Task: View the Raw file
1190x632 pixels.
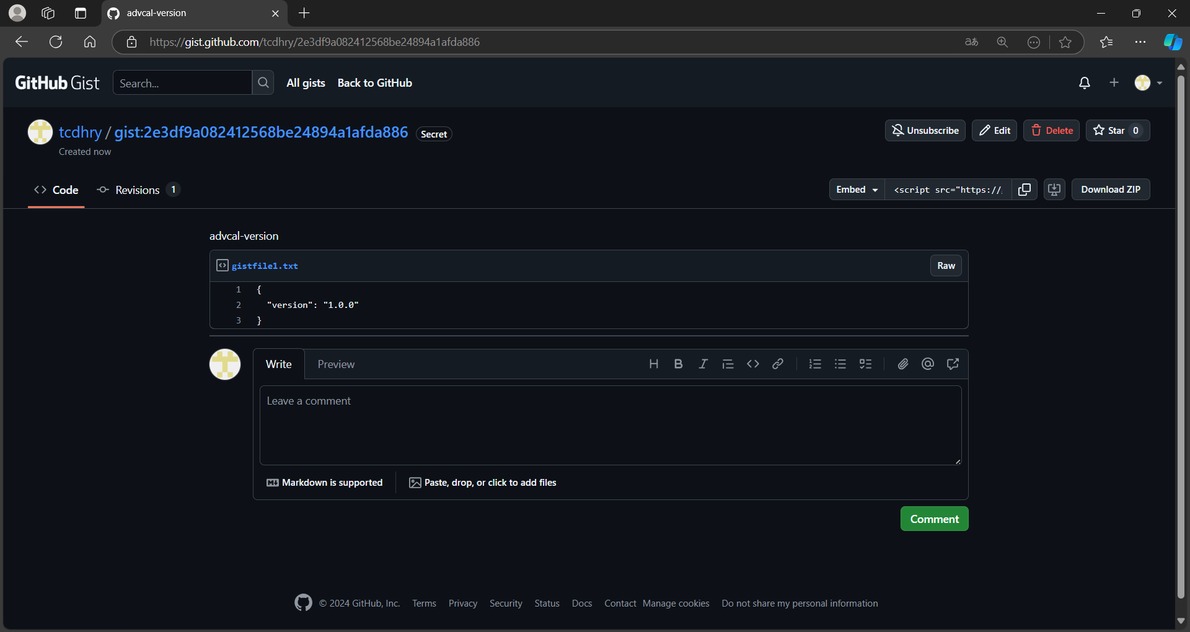Action: (x=946, y=266)
